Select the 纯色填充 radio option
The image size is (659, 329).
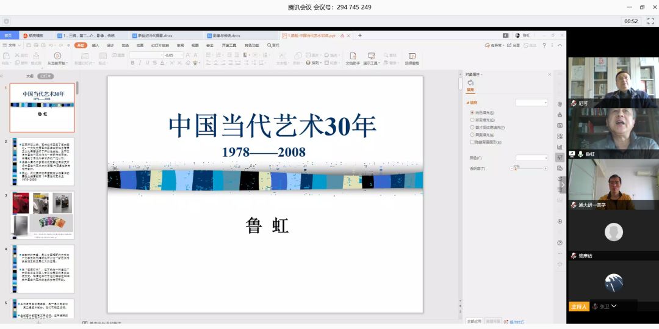pyautogui.click(x=472, y=113)
